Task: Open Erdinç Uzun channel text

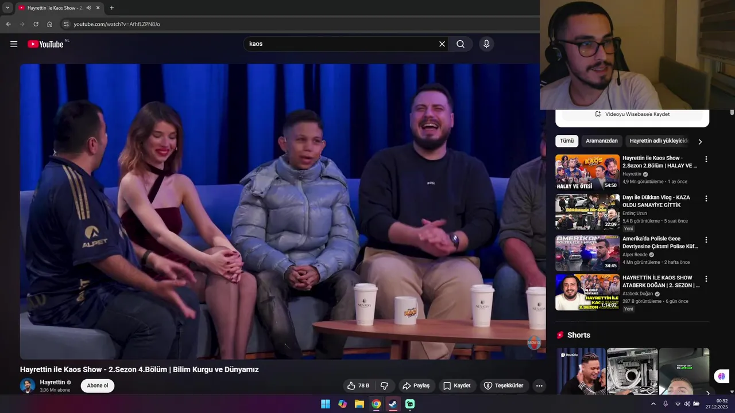Action: (x=635, y=213)
